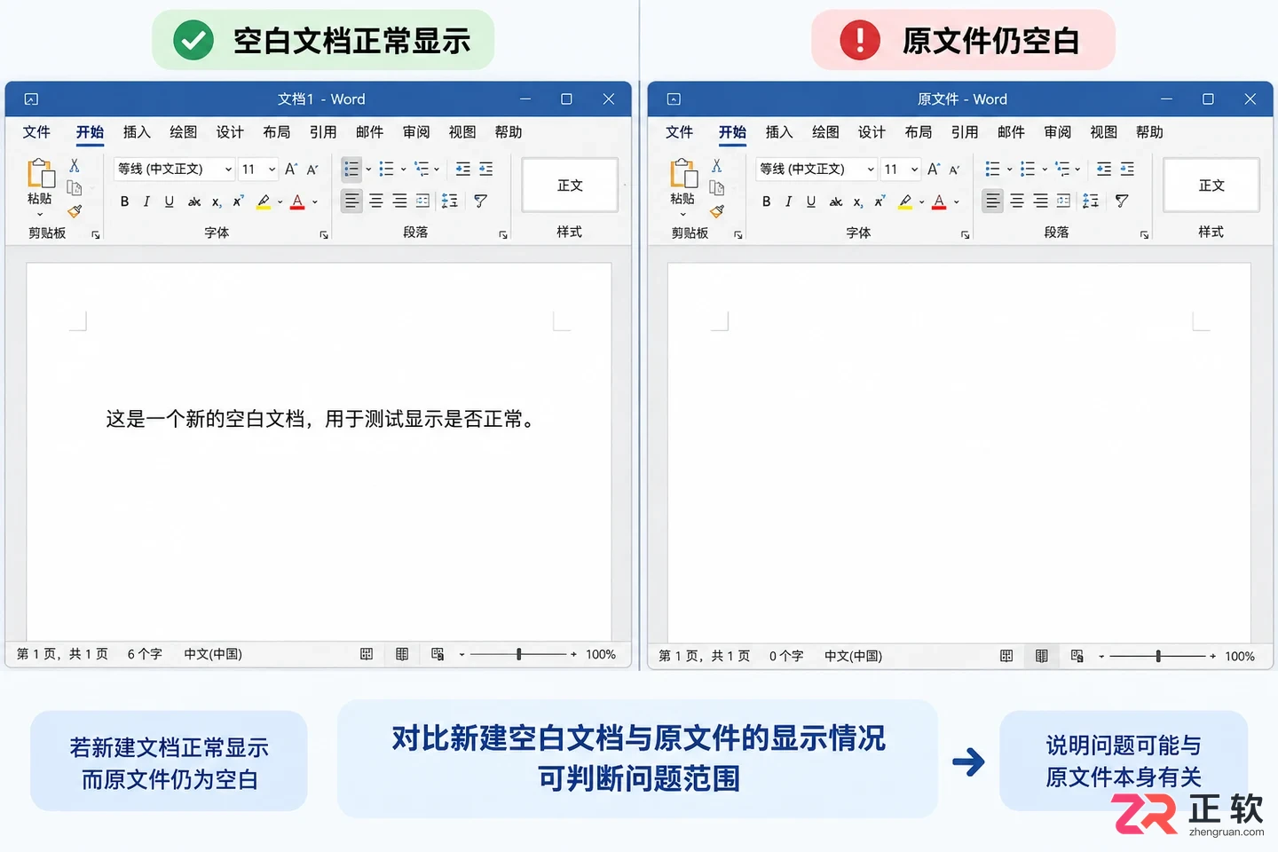
Task: Select 布局 tab in 原文件 window
Action: (x=919, y=132)
